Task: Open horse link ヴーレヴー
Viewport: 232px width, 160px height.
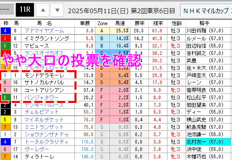Action: (37, 149)
